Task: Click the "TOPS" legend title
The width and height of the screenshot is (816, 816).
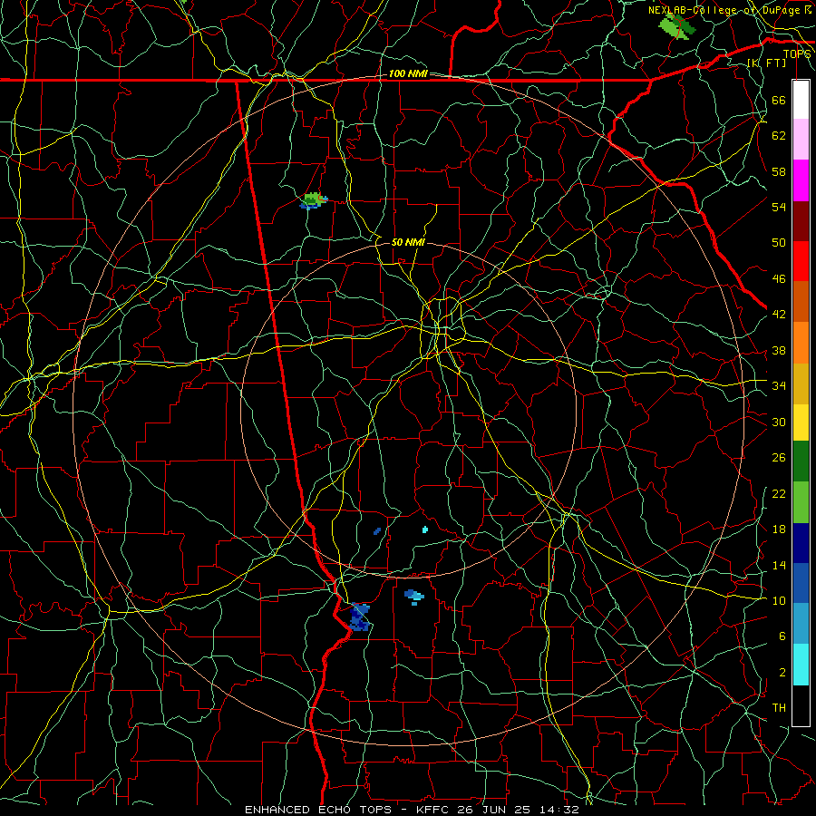Action: tap(797, 54)
